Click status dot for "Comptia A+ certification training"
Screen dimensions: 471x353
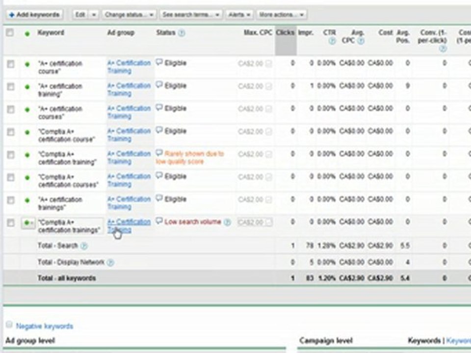(x=27, y=155)
